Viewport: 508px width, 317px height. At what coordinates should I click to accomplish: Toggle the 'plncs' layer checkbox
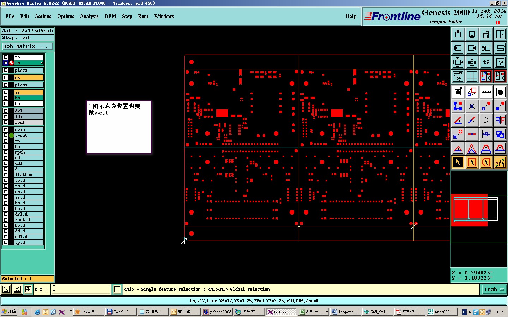coord(6,70)
